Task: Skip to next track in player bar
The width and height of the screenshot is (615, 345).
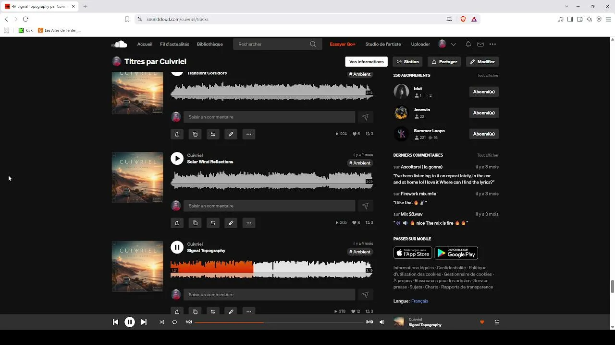Action: tap(144, 322)
